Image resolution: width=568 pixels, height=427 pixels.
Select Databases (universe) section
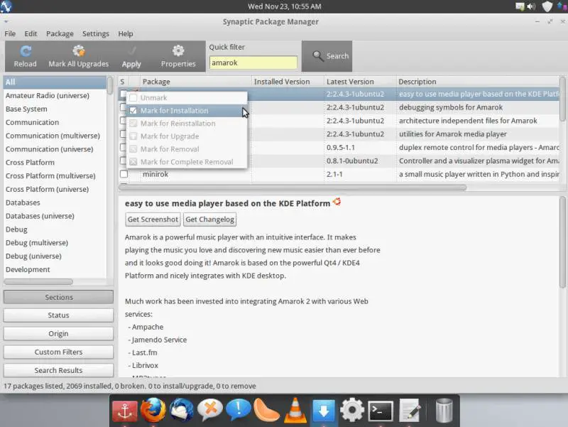55,216
